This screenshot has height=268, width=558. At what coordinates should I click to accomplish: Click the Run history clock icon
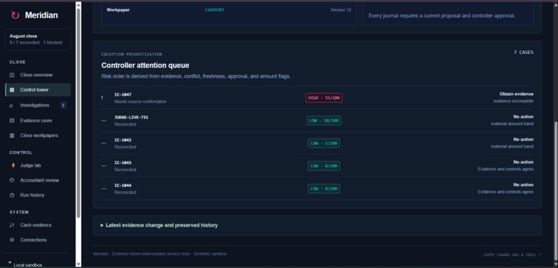point(12,195)
